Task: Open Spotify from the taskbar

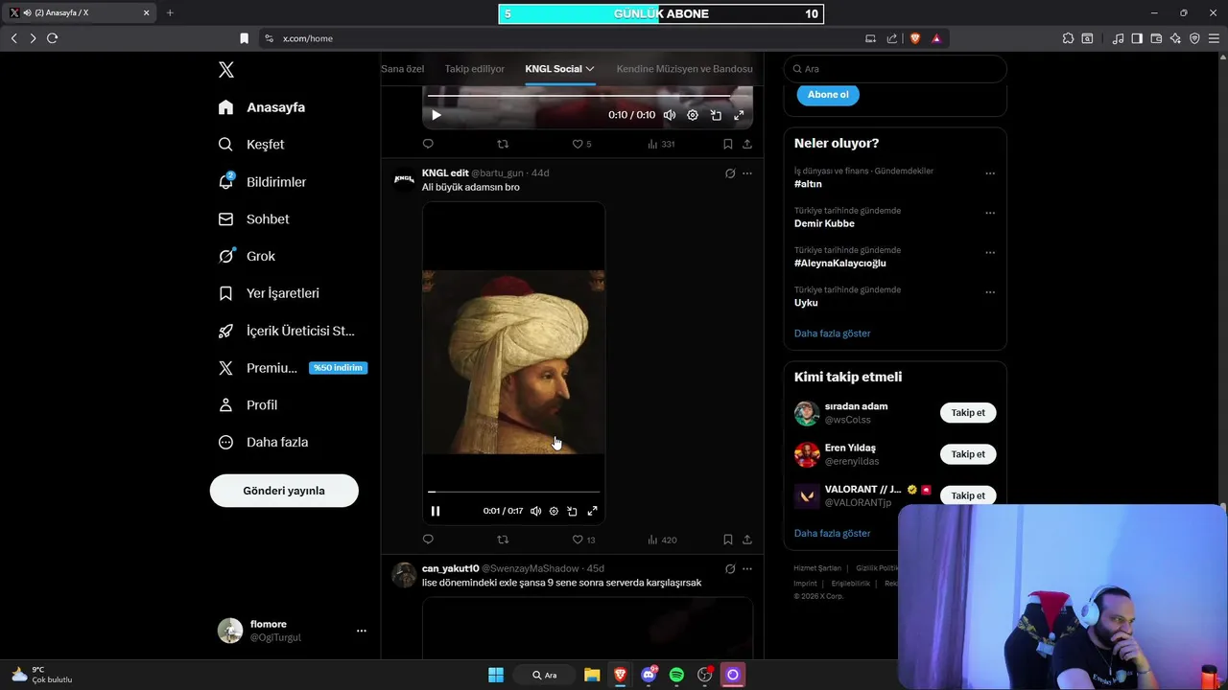Action: [x=676, y=675]
